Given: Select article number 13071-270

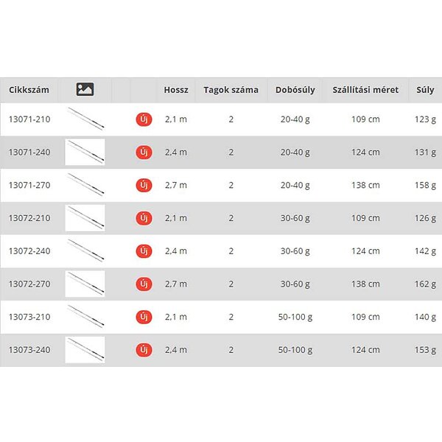Looking at the screenshot, I should (x=29, y=185).
